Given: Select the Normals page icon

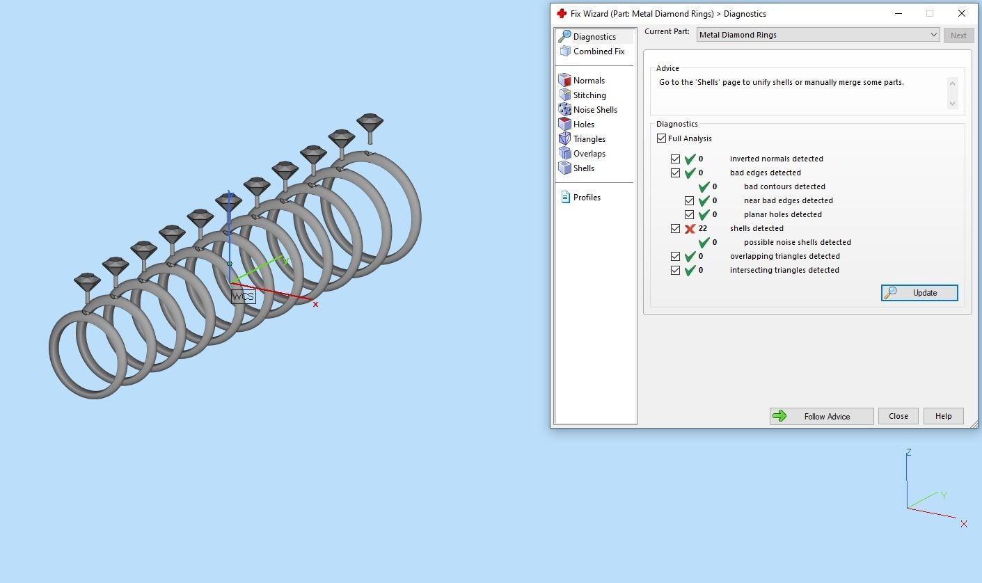Looking at the screenshot, I should (x=564, y=80).
